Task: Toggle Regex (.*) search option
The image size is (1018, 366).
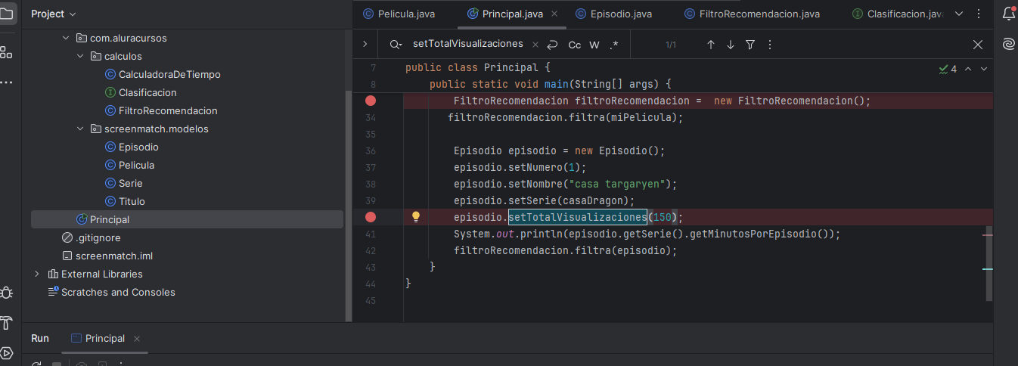Action: [x=614, y=45]
